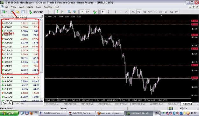This screenshot has height=116, width=199.
Task: Select EURGBP symbol row
Action: (20, 47)
